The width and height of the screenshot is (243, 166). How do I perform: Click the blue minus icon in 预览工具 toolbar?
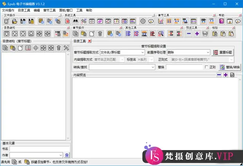tap(189, 34)
